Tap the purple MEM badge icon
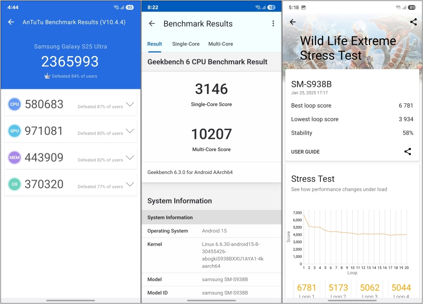423x304 pixels. [x=15, y=158]
